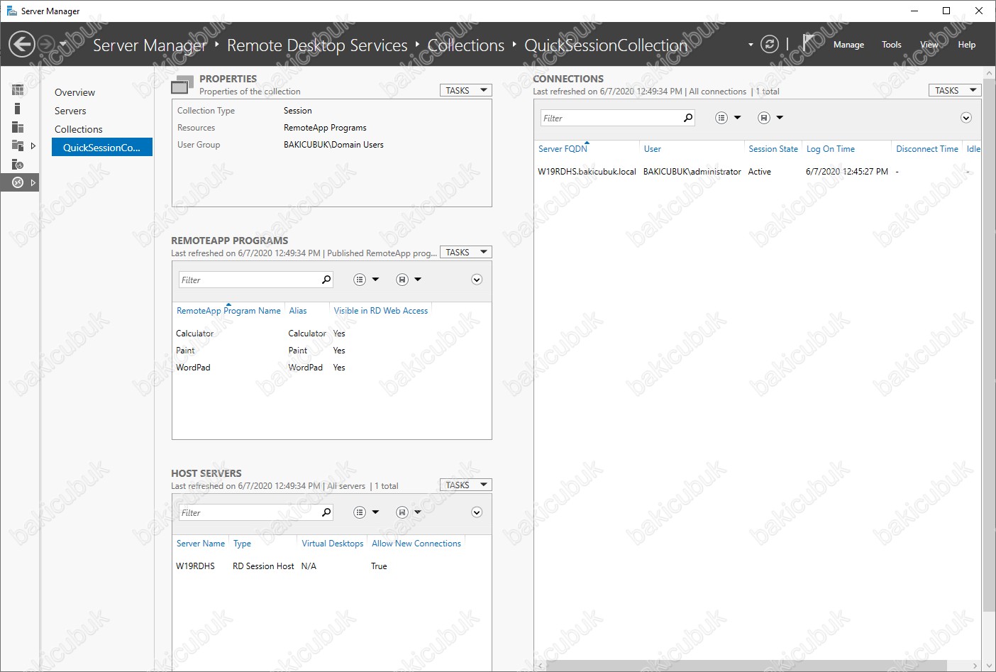Refresh Server Manager with the refresh icon
The height and width of the screenshot is (672, 996).
[770, 44]
